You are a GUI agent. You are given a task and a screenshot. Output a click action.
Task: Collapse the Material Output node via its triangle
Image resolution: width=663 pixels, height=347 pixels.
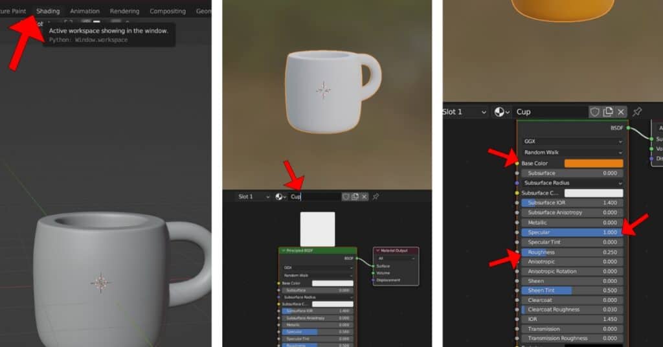pos(377,250)
